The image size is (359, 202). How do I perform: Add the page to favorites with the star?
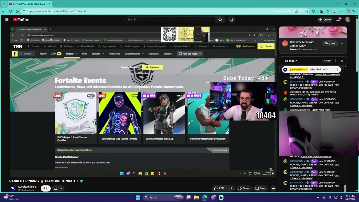pyautogui.click(x=307, y=11)
